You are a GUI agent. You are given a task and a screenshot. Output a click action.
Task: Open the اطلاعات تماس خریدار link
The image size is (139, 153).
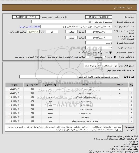click(30, 27)
